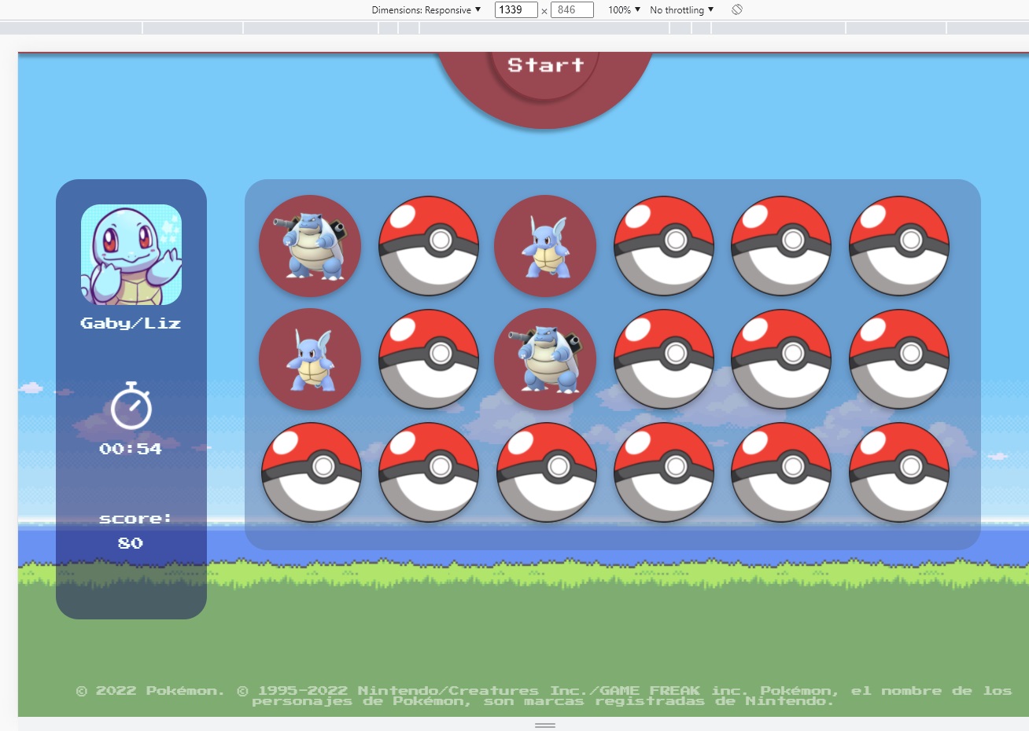Viewport: 1029px width, 731px height.
Task: Flip the fourth card in the top row
Action: pos(664,246)
